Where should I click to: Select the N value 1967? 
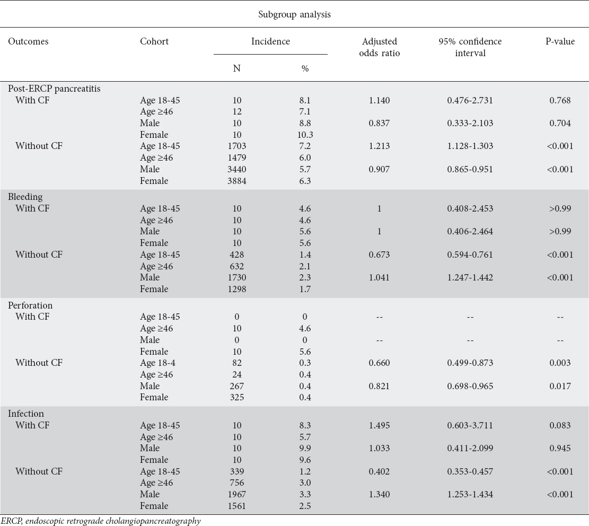coord(236,494)
